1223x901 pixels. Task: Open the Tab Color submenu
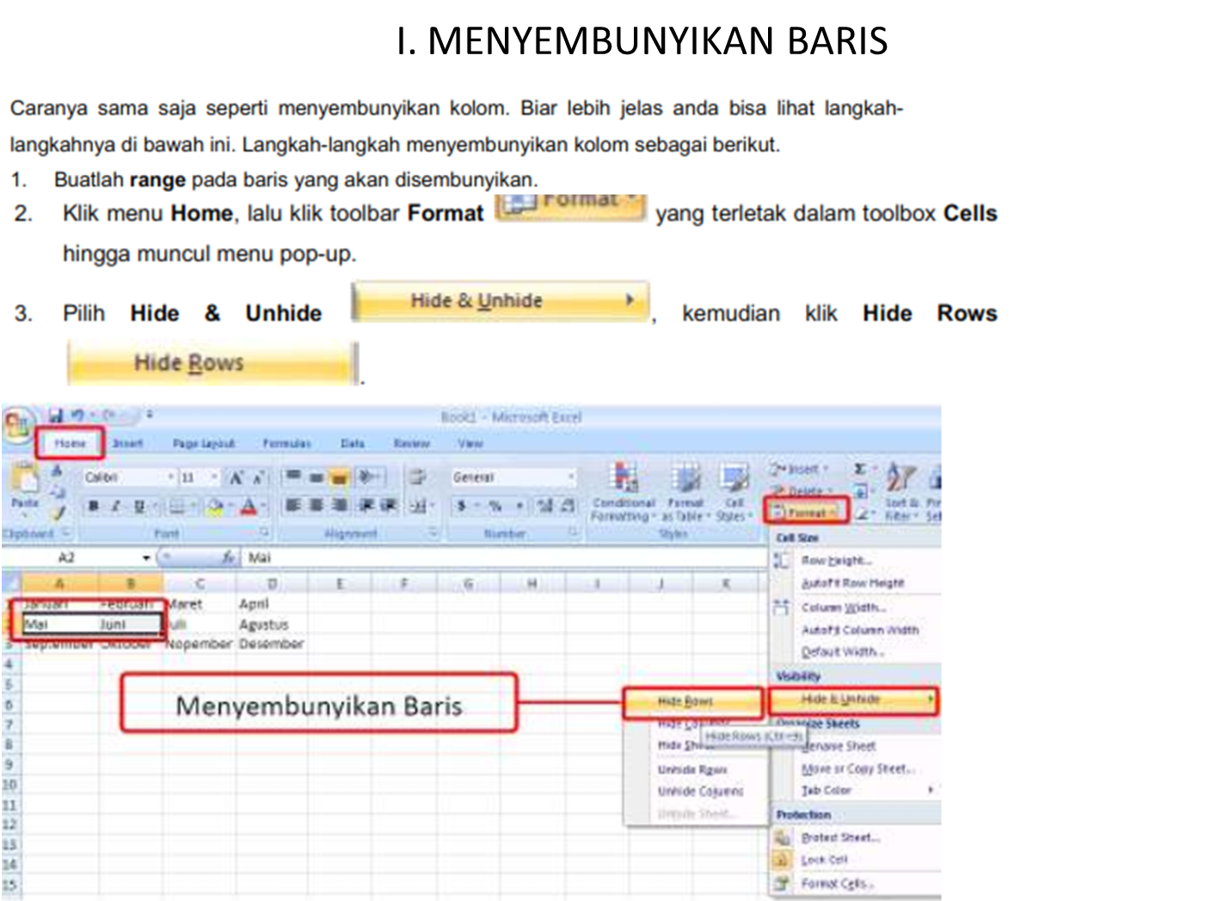pos(826,789)
